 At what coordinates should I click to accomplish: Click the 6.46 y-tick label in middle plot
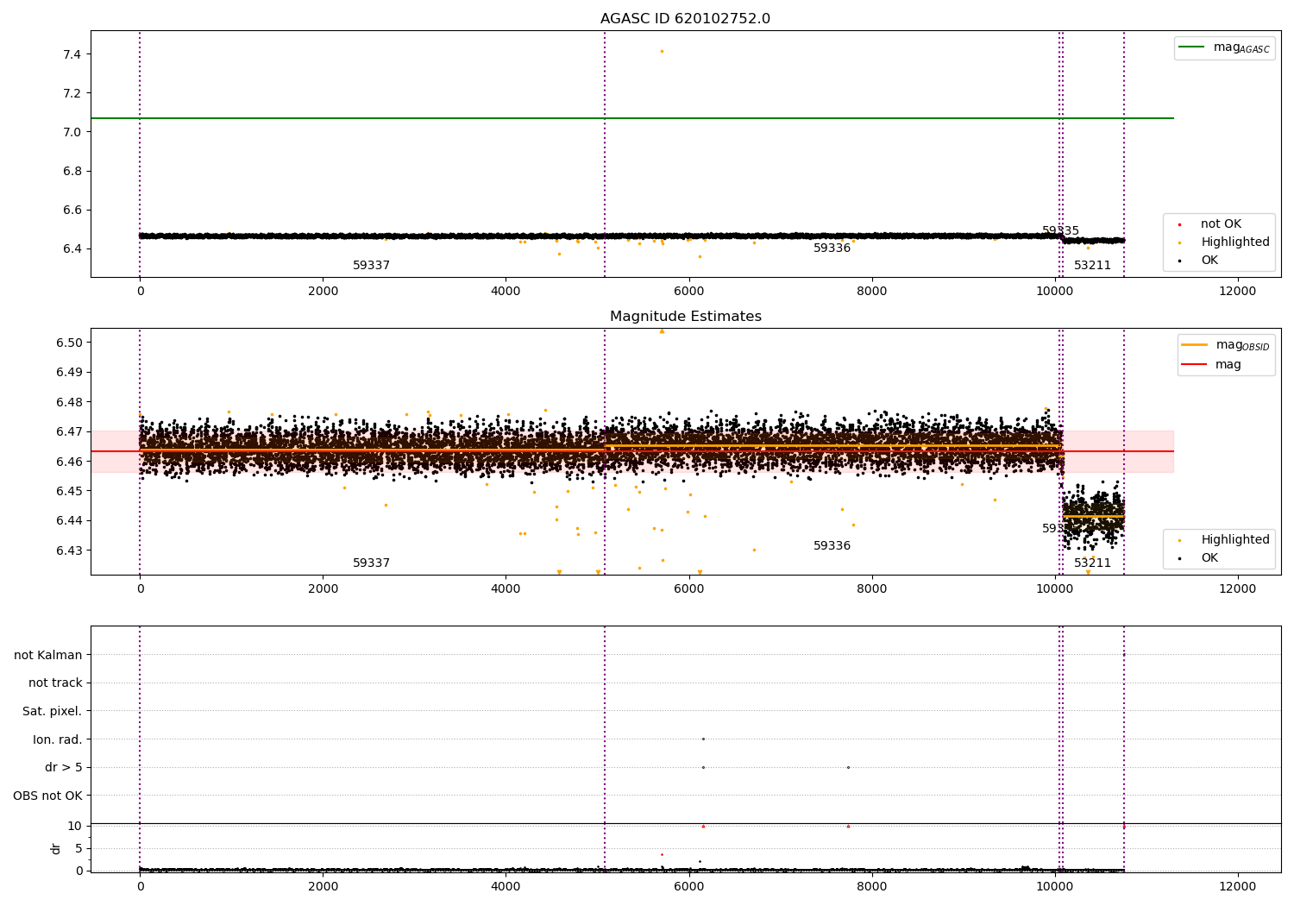pos(69,462)
